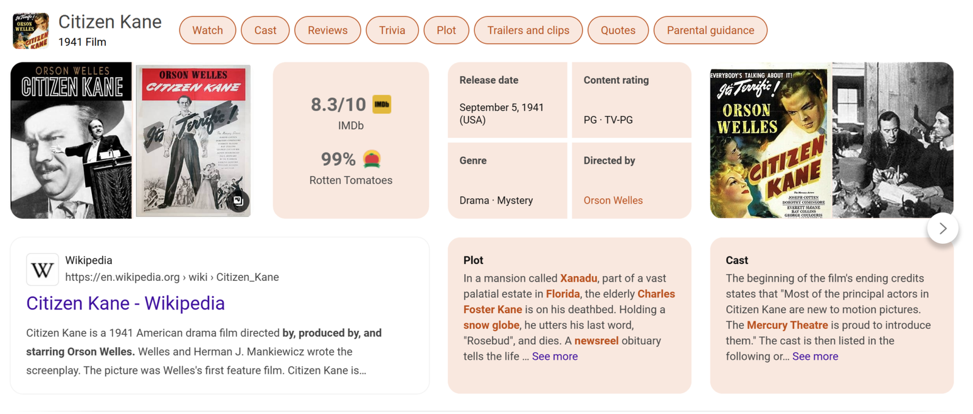Image resolution: width=973 pixels, height=414 pixels.
Task: Expand plot with See more
Action: (555, 356)
